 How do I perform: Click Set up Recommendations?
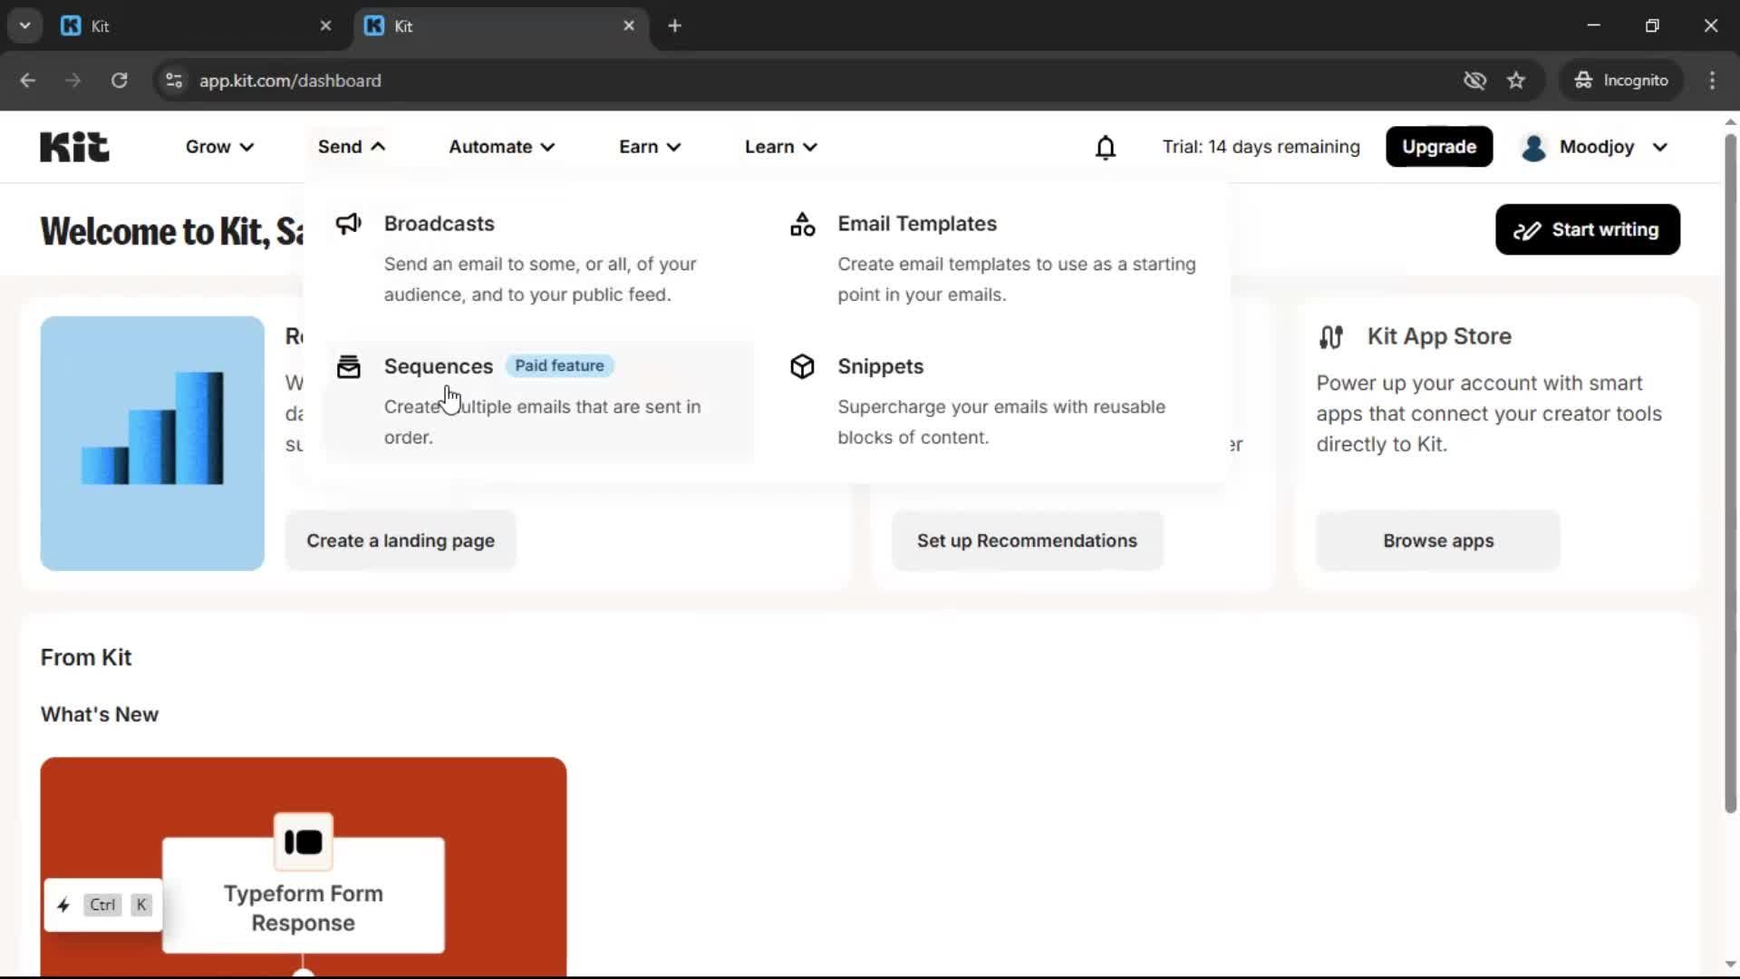[x=1028, y=540]
